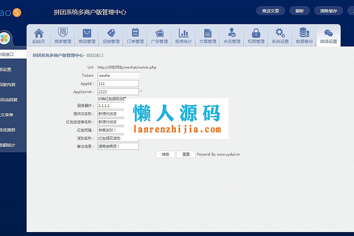Click the 红包祝福 input field
The height and width of the screenshot is (236, 354).
(111, 130)
